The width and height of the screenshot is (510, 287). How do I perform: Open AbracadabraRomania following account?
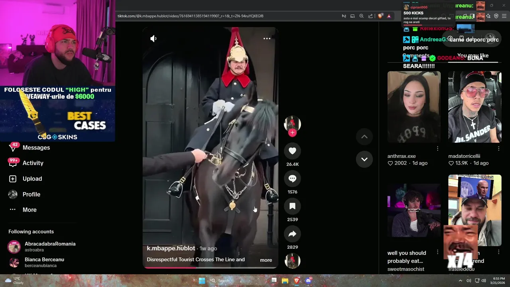pyautogui.click(x=42, y=247)
